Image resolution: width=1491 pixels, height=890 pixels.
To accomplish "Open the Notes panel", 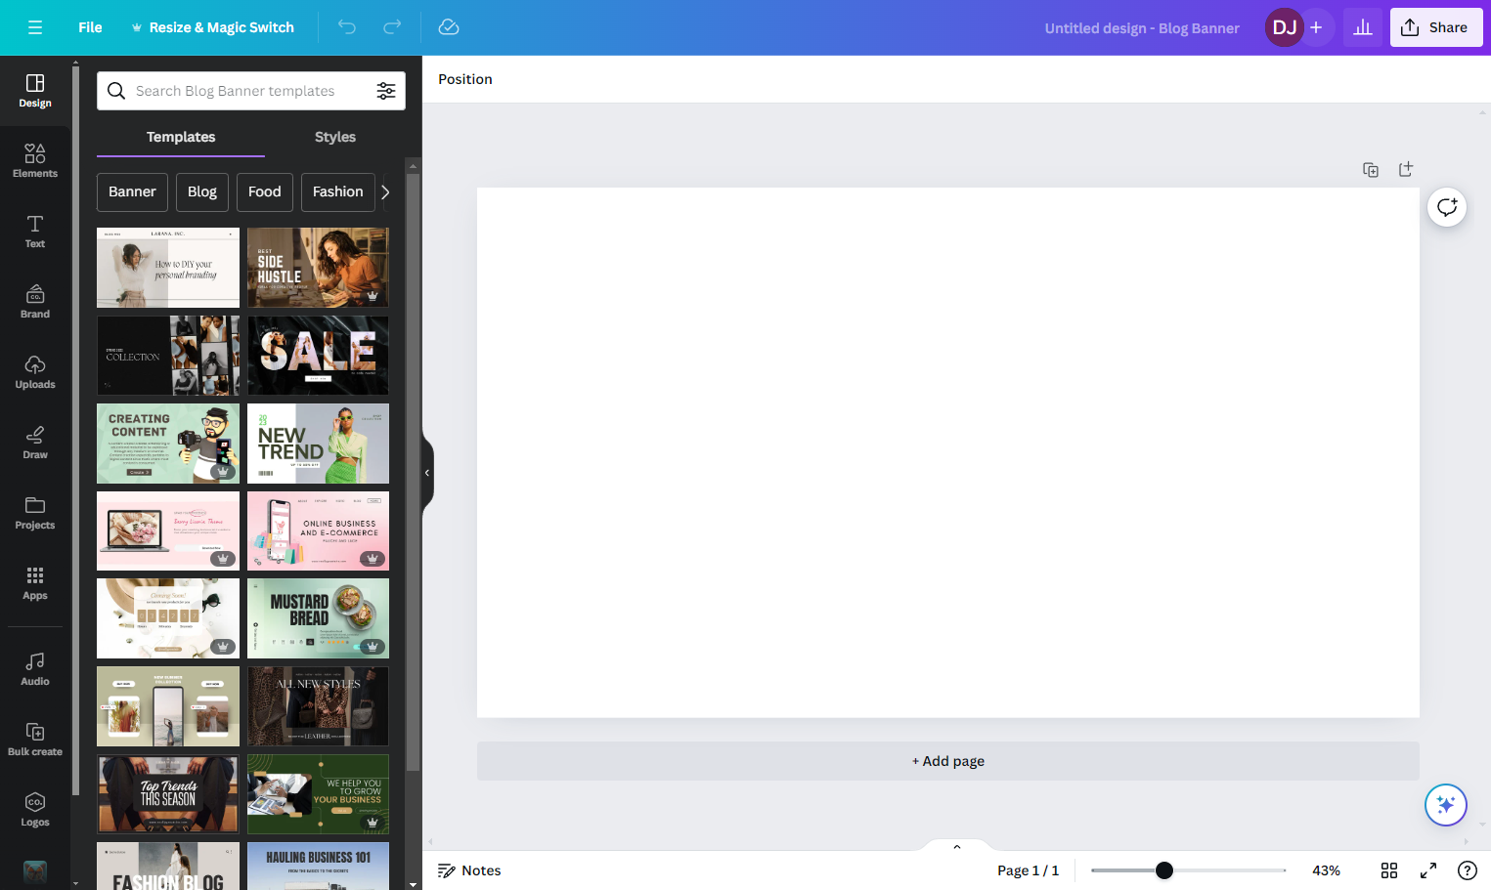I will tap(469, 870).
